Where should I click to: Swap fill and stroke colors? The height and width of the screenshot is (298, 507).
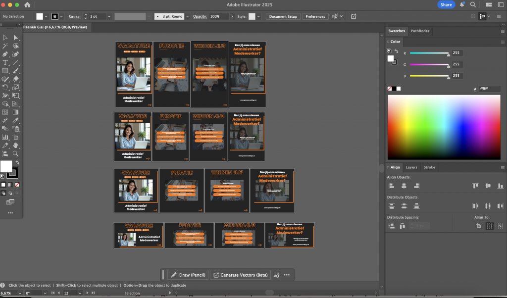(x=17, y=163)
